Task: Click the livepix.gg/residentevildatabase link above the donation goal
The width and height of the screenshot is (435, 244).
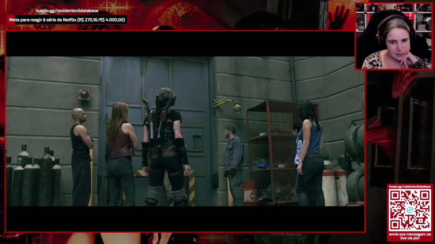Action: pyautogui.click(x=67, y=11)
